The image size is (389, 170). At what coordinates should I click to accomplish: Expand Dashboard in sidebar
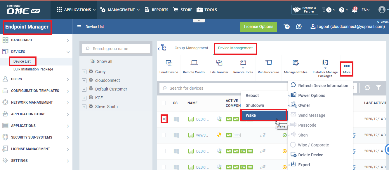36,40
